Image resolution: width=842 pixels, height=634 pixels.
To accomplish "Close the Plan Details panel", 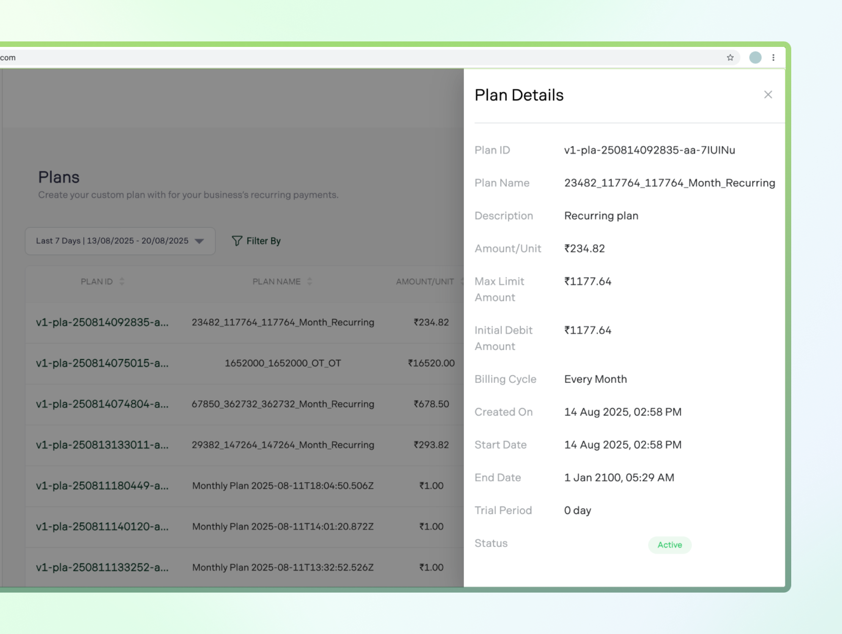I will (768, 95).
